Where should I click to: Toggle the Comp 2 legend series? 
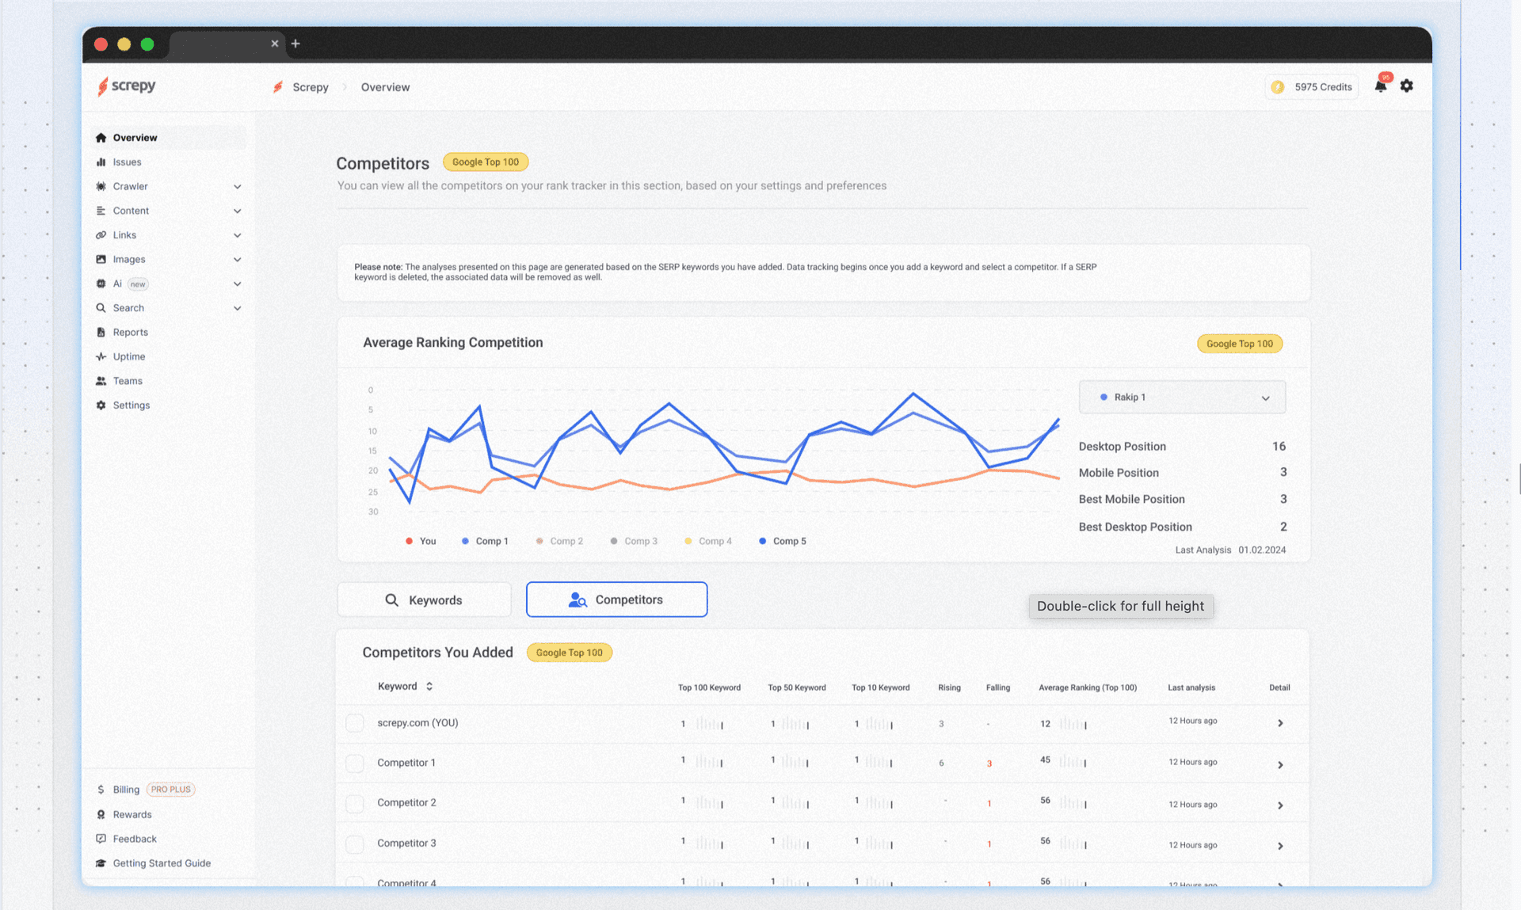(x=559, y=541)
